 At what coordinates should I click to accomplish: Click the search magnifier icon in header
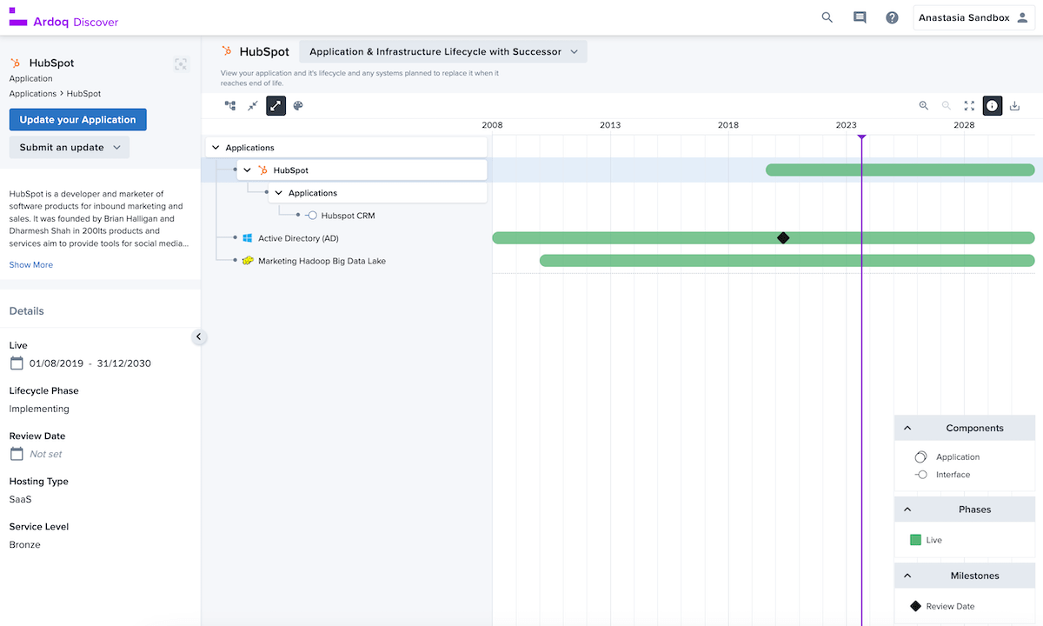(827, 17)
